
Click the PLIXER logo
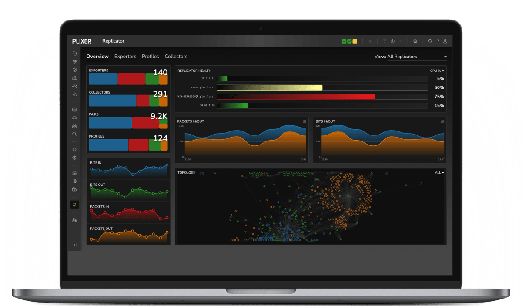point(82,41)
